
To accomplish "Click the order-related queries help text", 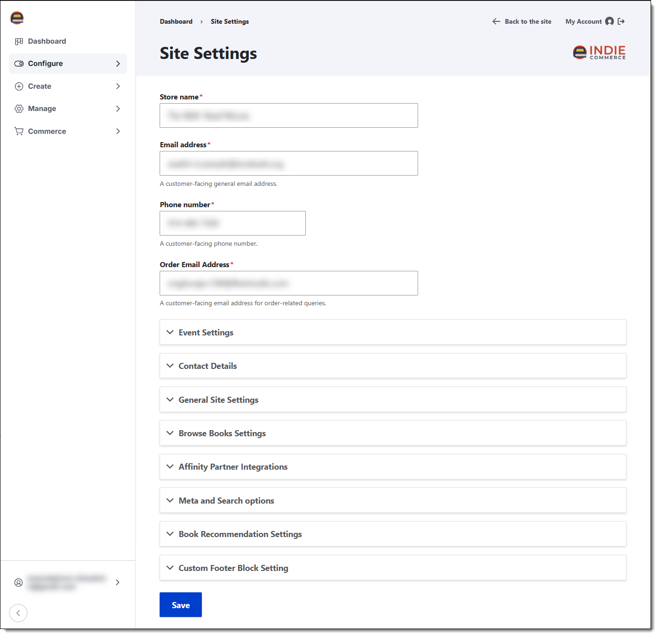I will (x=243, y=303).
